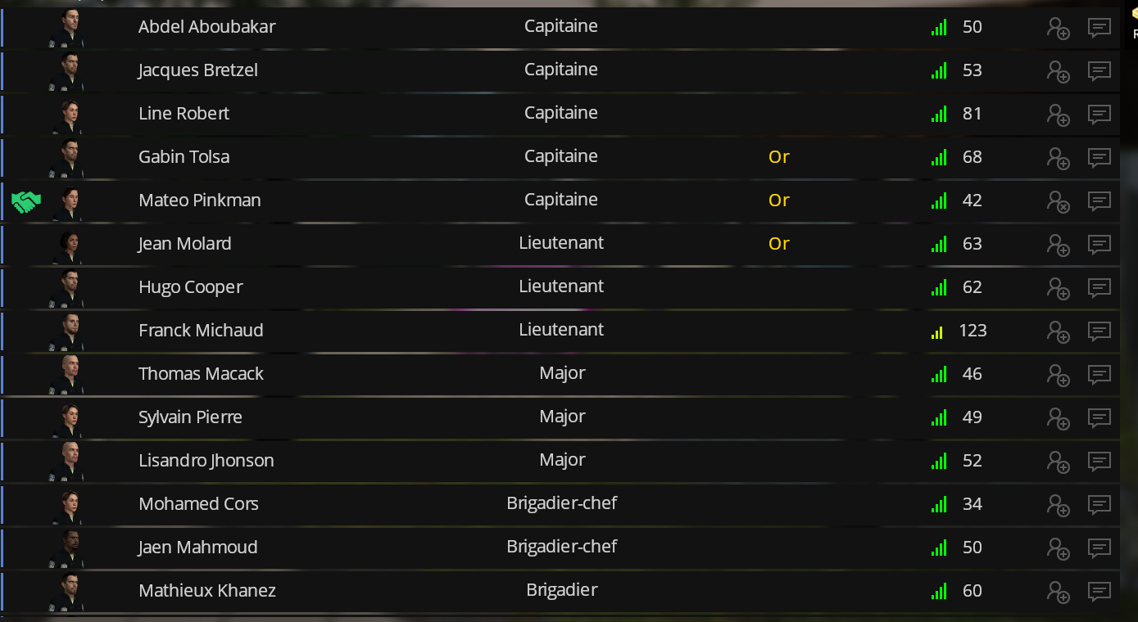The image size is (1138, 622).
Task: Click add-friend icon for Sylvain Pierre
Action: (1058, 418)
